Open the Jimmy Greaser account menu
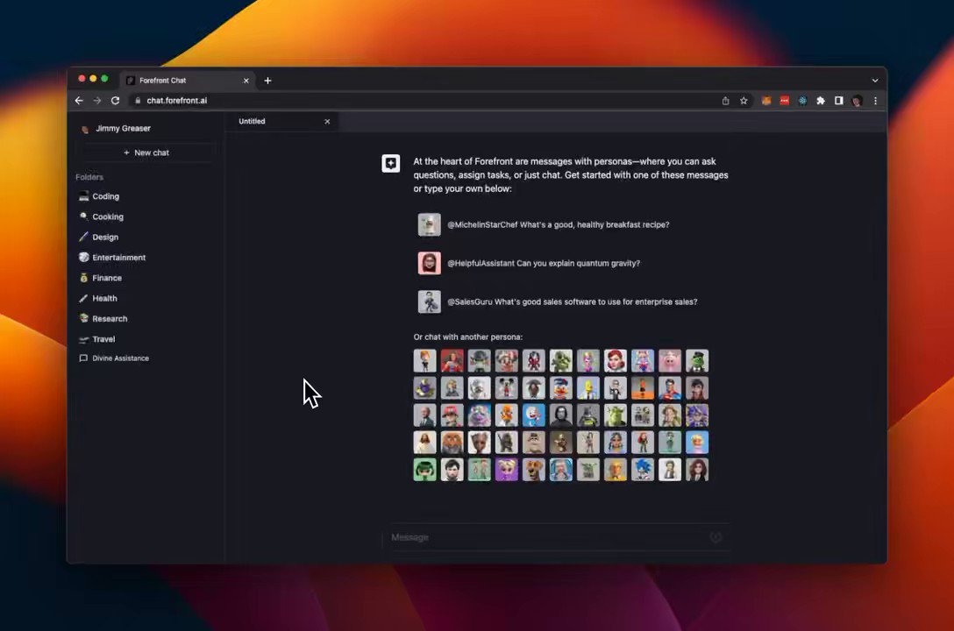The height and width of the screenshot is (631, 954). coord(117,128)
